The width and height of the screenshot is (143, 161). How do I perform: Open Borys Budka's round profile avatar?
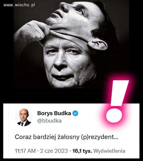(24, 118)
